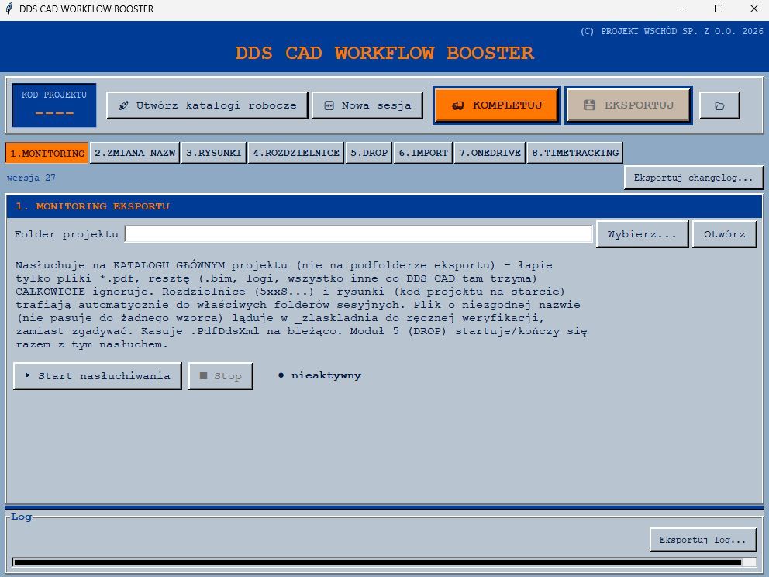Click the KOMPLETUJ truck button
769x577 pixels.
(496, 105)
